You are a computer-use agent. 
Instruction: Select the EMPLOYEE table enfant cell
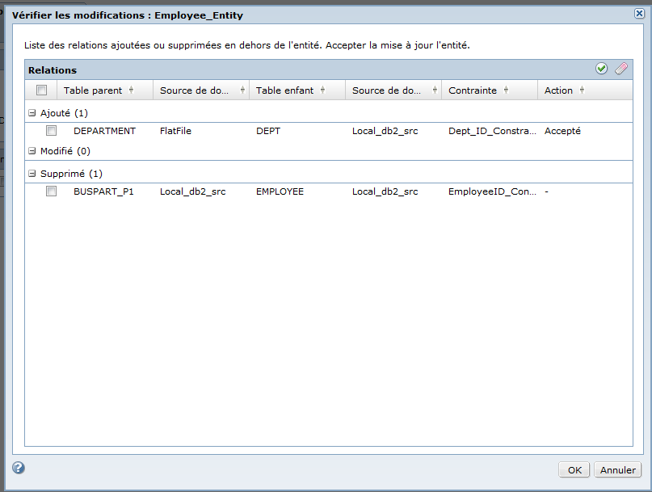click(280, 191)
